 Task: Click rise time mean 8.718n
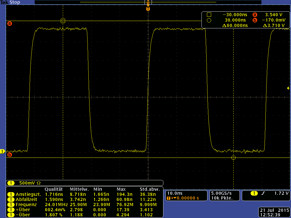tap(78, 194)
